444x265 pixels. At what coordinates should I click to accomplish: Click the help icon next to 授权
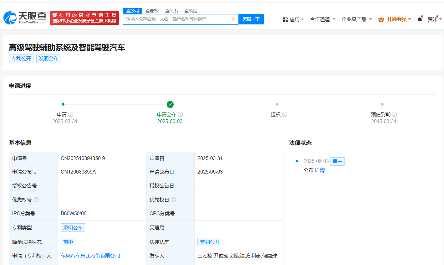point(284,114)
